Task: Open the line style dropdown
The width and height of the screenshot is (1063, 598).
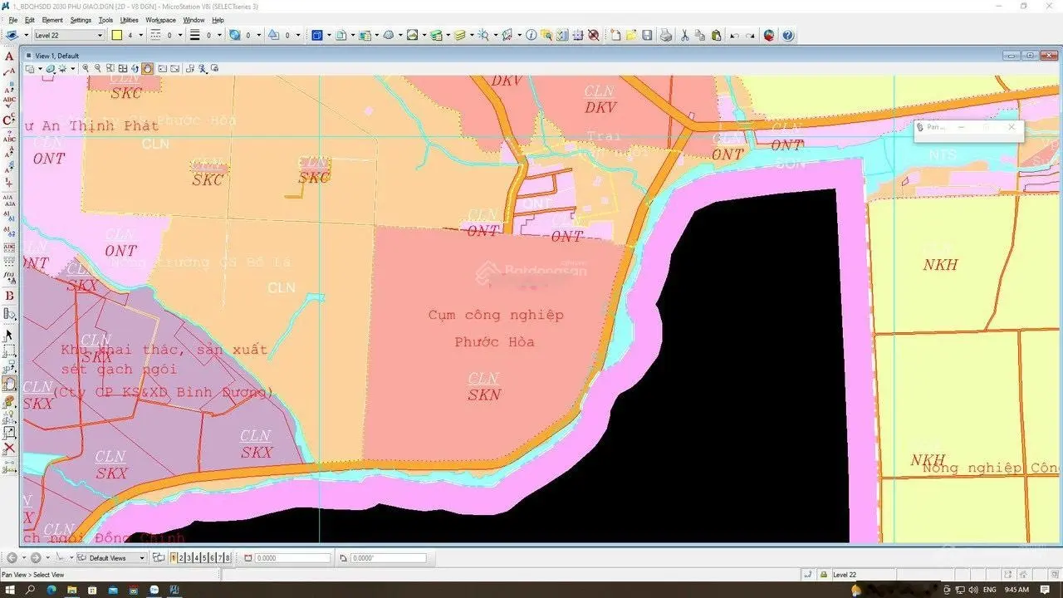Action: pos(179,36)
